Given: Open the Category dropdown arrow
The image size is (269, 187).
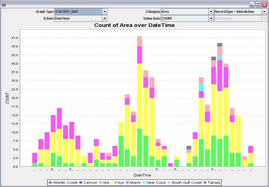Looking at the screenshot, I should click(211, 12).
